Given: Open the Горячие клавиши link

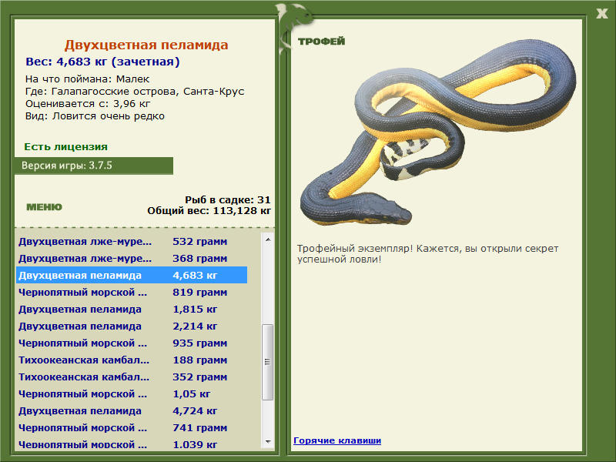Looking at the screenshot, I should [x=337, y=440].
